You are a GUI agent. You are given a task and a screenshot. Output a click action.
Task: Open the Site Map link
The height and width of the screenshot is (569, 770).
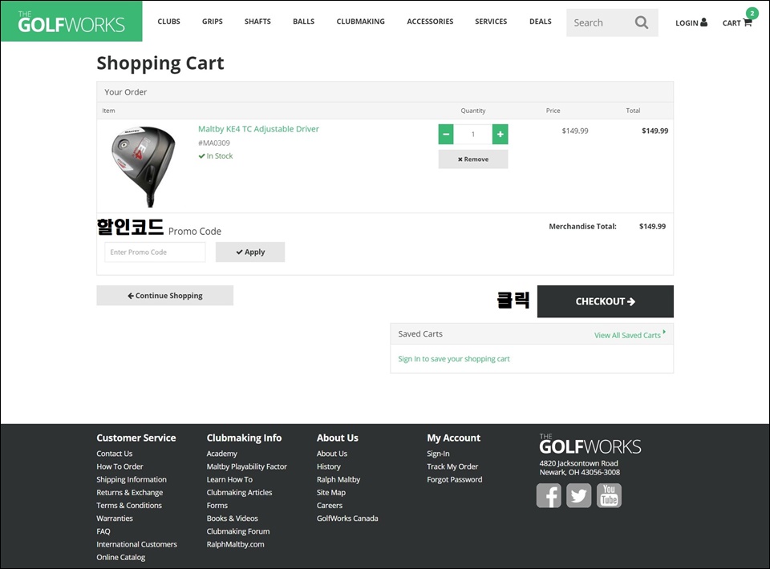point(331,493)
